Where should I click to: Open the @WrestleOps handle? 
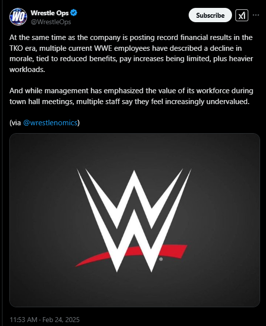click(x=51, y=22)
